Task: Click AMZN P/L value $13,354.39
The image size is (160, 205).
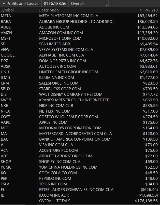Action: click(x=148, y=33)
